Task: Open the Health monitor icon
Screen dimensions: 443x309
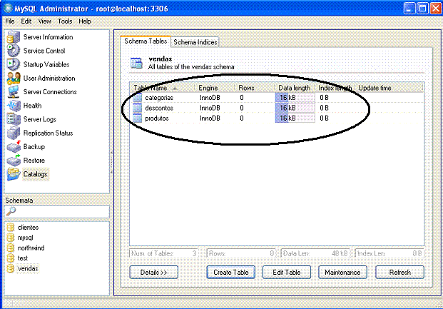Action: (14, 106)
